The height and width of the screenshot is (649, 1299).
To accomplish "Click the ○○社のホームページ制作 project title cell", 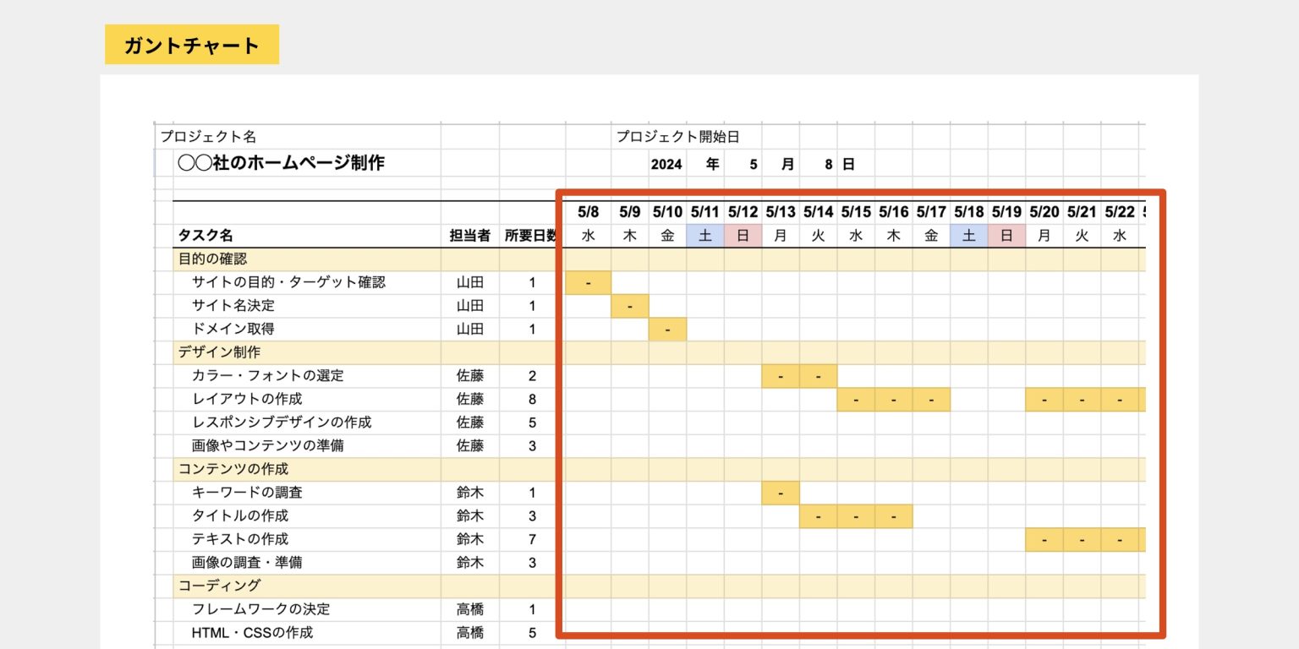I will click(281, 163).
